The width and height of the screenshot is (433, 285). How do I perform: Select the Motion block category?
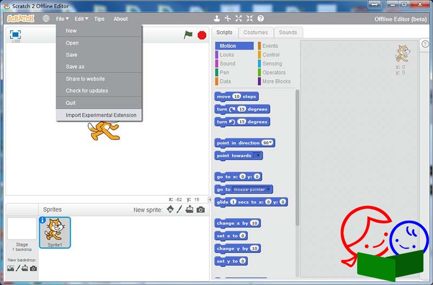coord(234,46)
